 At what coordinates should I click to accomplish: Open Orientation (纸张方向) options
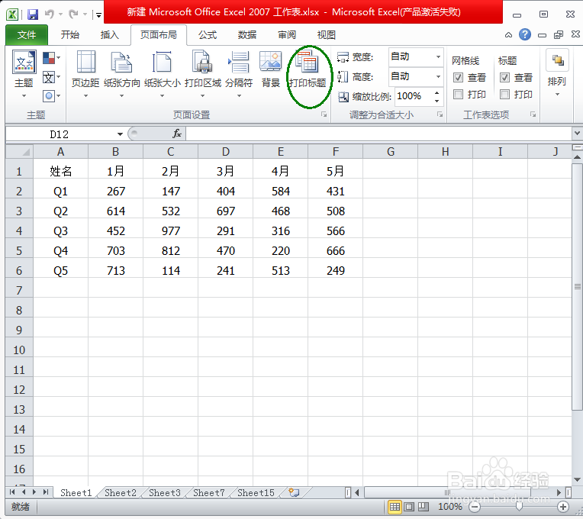(x=121, y=74)
